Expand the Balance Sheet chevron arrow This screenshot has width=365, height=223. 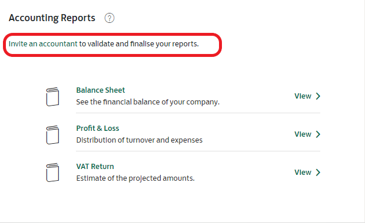[x=318, y=96]
